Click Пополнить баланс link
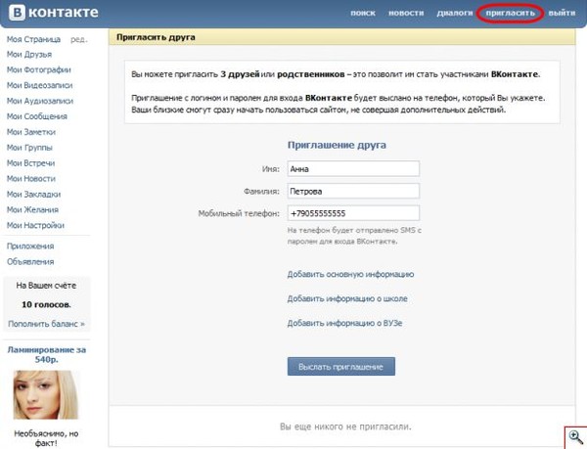The image size is (587, 449). pos(46,324)
